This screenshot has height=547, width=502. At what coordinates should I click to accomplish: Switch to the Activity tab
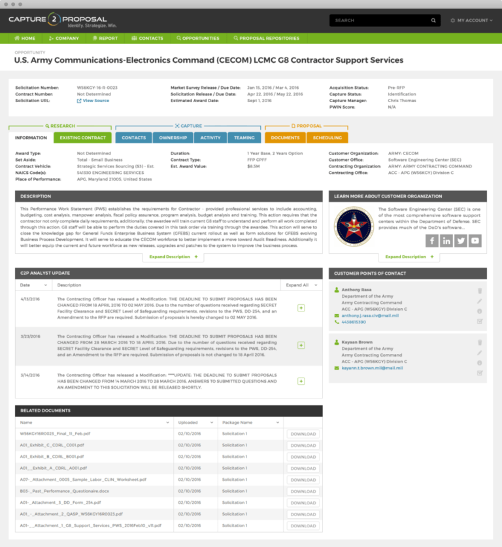(x=210, y=138)
